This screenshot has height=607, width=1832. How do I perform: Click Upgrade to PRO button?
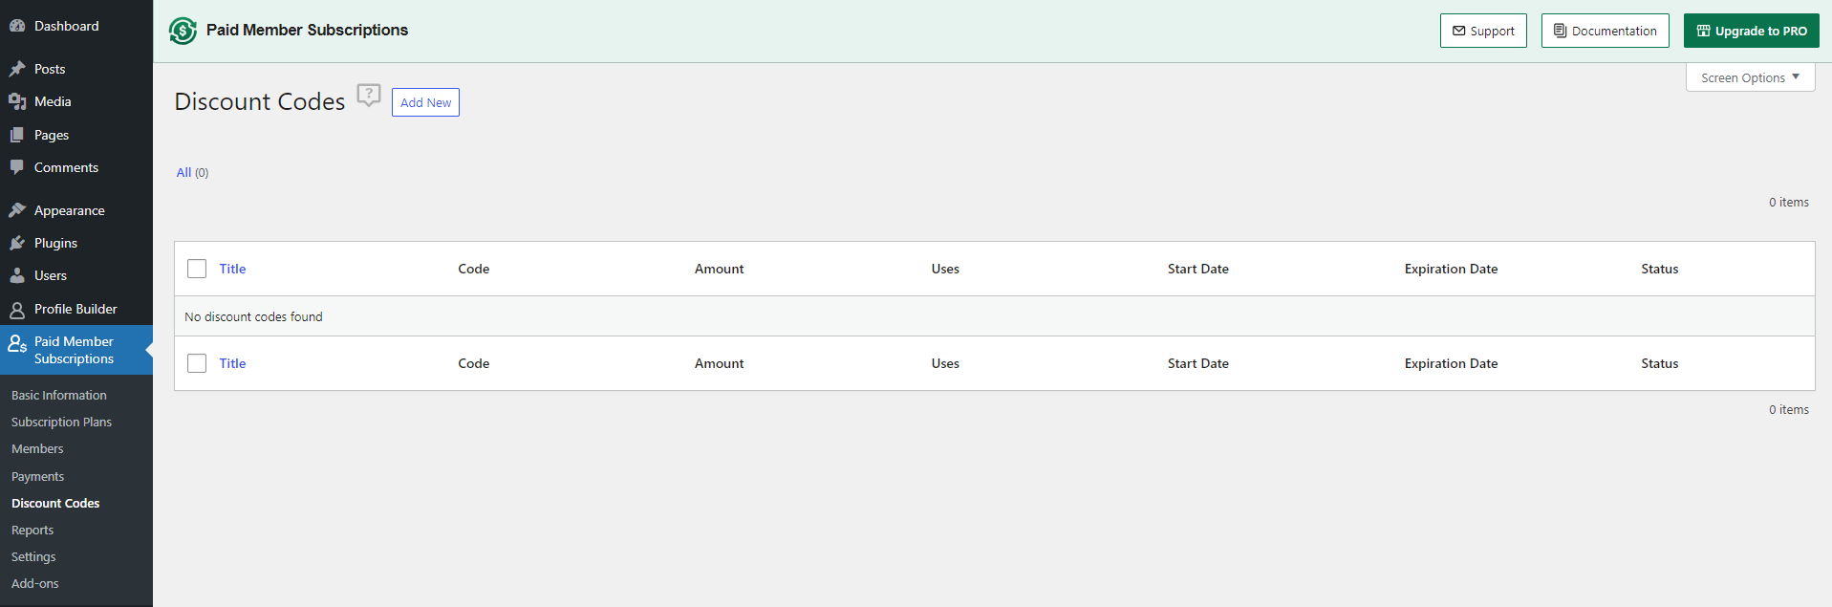(x=1752, y=31)
